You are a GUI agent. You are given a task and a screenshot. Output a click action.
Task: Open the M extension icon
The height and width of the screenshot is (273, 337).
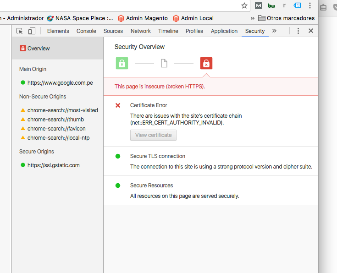[x=259, y=5]
